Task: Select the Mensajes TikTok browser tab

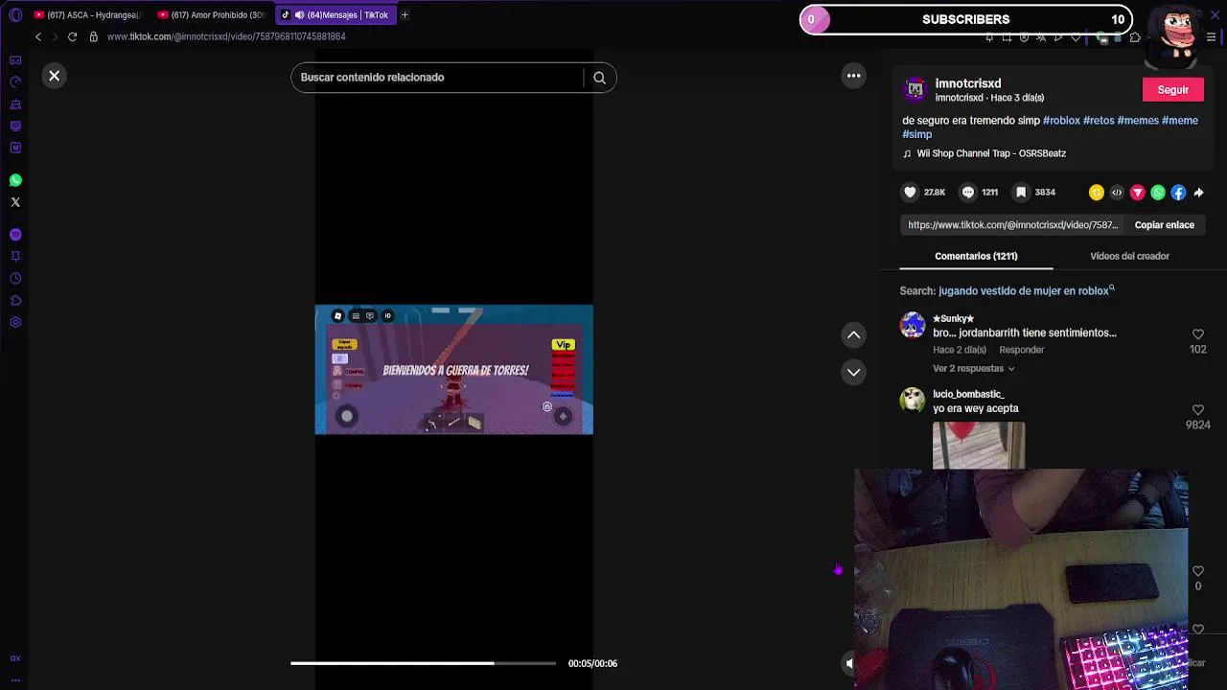Action: (336, 15)
